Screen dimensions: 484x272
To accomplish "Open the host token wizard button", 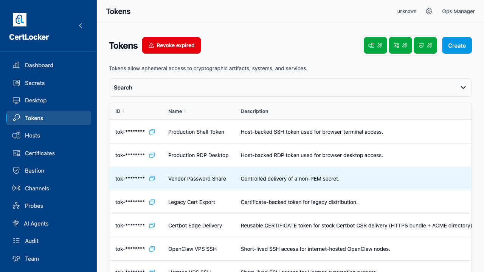I will (375, 45).
